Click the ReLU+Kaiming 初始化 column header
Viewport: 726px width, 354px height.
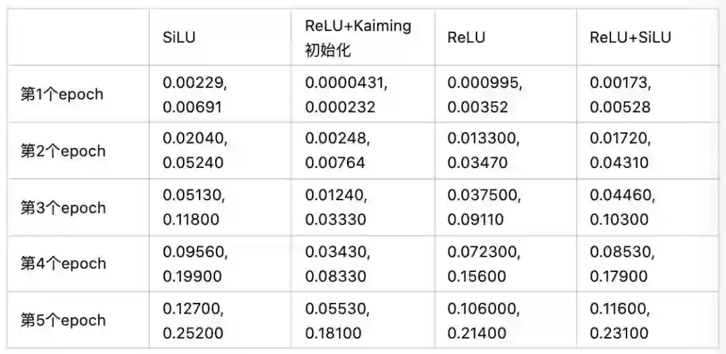358,38
